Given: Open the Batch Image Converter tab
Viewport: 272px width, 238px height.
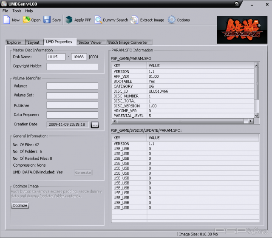Looking at the screenshot, I should [128, 42].
